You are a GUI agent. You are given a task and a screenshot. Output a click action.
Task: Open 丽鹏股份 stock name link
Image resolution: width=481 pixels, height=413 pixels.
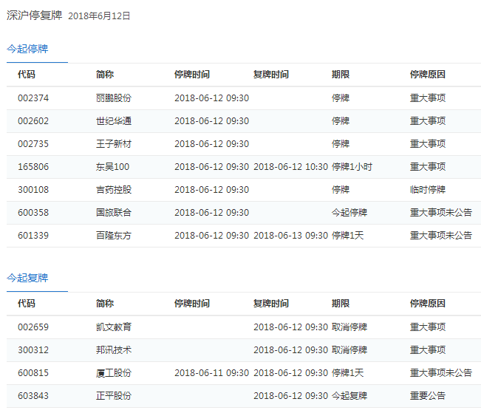pos(114,98)
